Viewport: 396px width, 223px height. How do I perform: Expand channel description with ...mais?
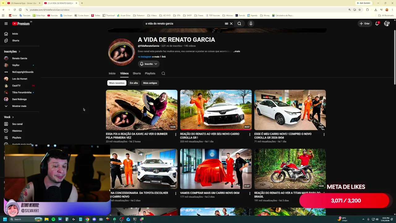[x=237, y=51]
